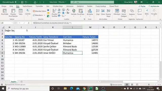Expand the Metin group

coord(147,13)
